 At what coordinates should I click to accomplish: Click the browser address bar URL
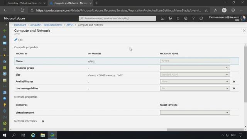(x=118, y=10)
